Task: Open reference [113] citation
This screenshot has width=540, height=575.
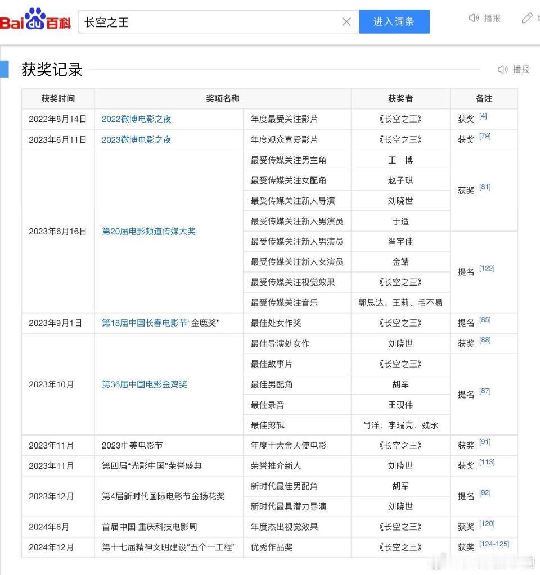Action: click(487, 462)
